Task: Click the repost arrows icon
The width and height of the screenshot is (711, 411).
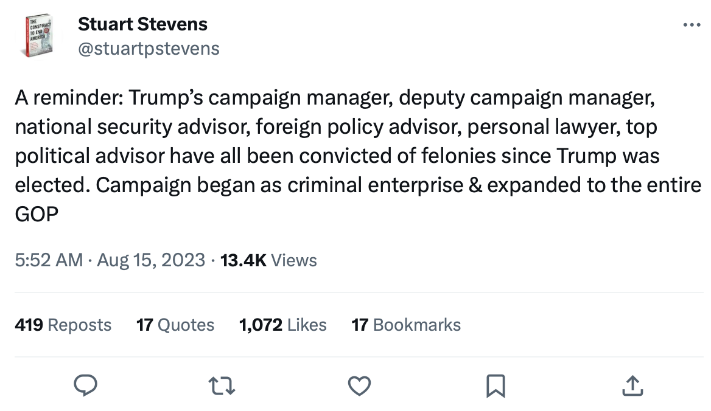Action: tap(222, 385)
